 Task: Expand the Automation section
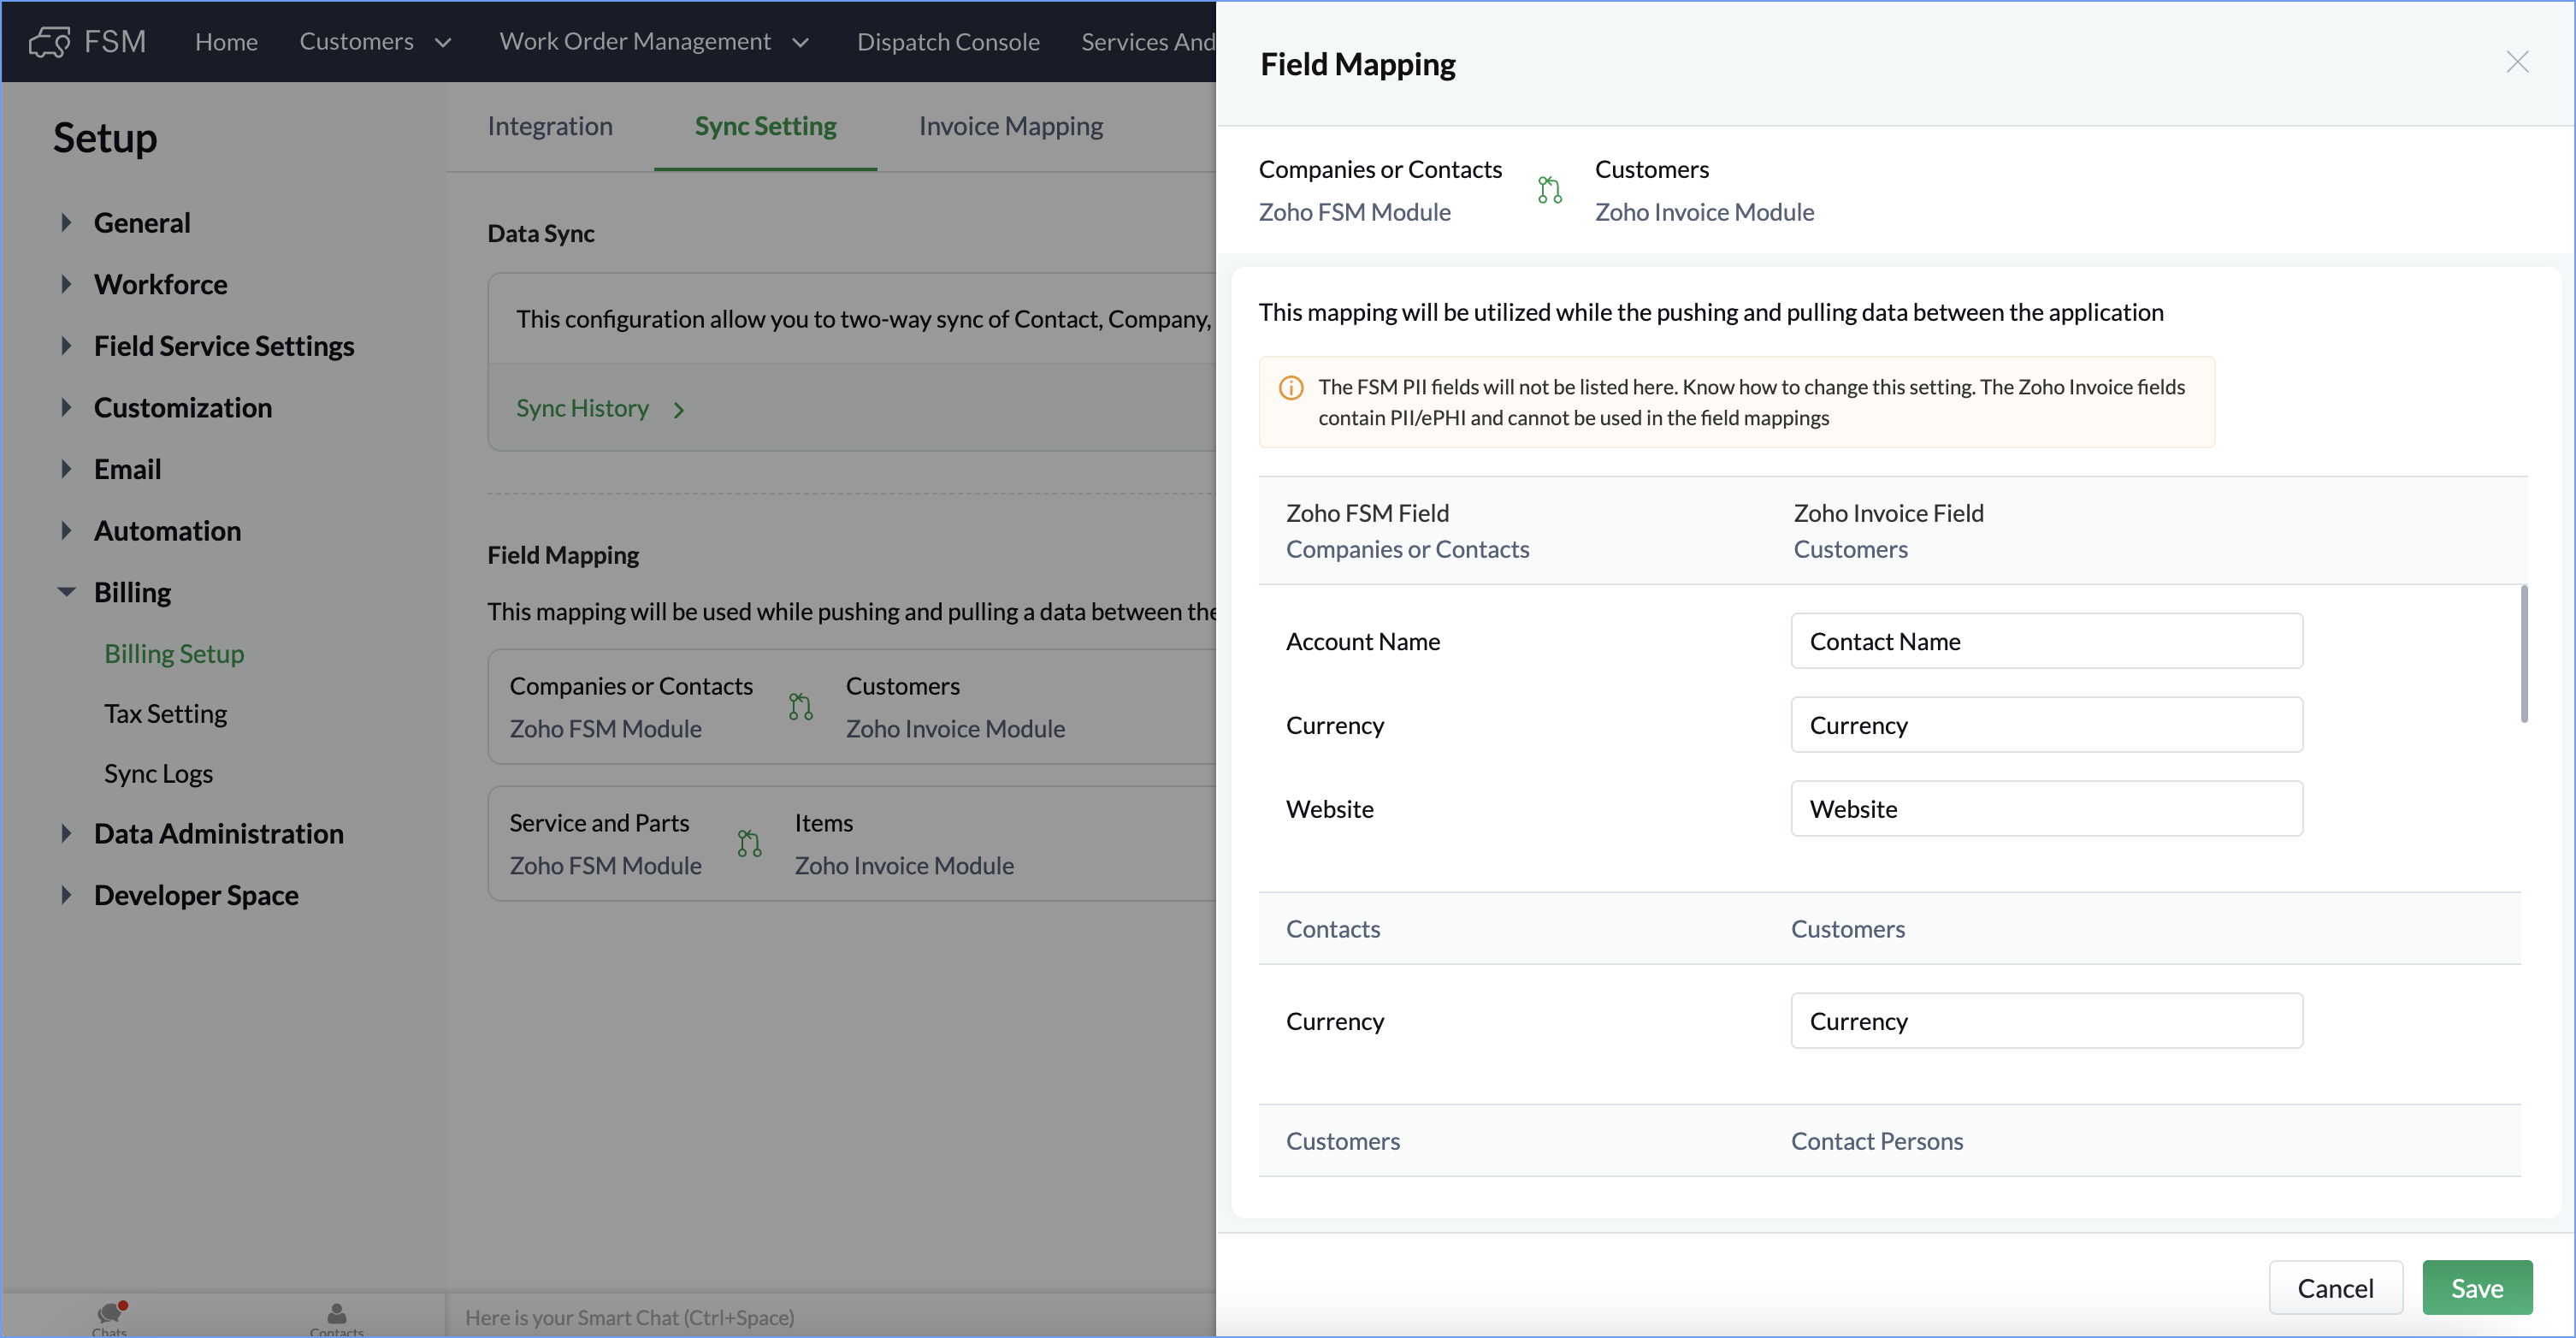pyautogui.click(x=66, y=531)
